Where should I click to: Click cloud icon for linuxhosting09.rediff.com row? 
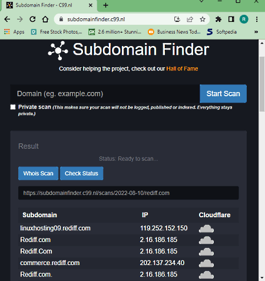point(206,228)
